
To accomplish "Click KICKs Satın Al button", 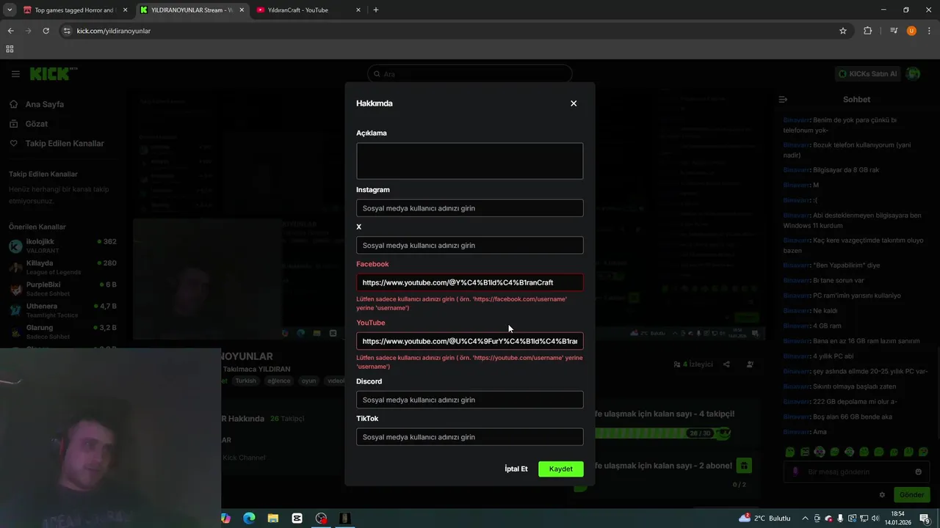I will (x=868, y=74).
